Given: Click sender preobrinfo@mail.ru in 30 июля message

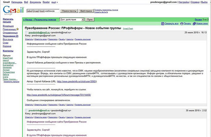Looking at the screenshot, I should pos(39,110).
